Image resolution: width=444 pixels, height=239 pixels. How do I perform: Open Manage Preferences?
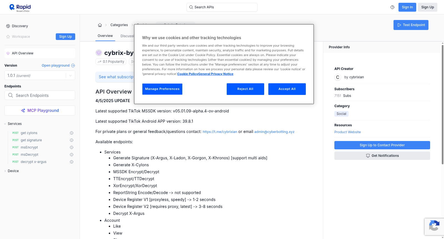pos(162,89)
